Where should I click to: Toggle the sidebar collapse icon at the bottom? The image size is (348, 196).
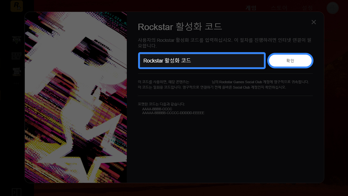(x=16, y=192)
